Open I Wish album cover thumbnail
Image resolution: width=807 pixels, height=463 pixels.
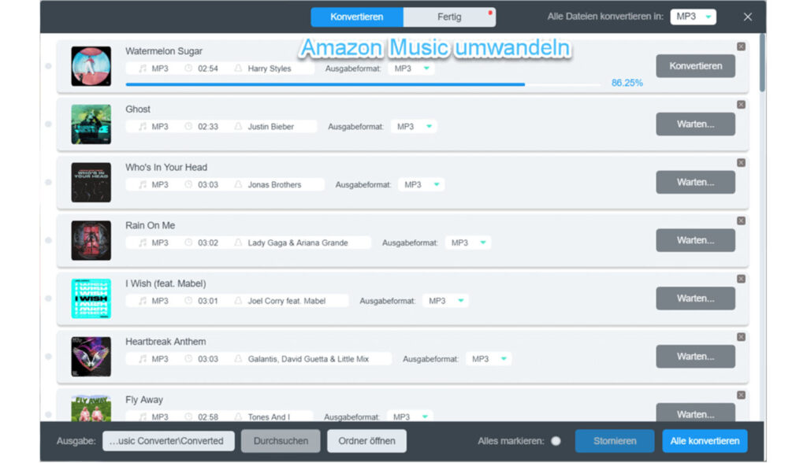coord(91,299)
